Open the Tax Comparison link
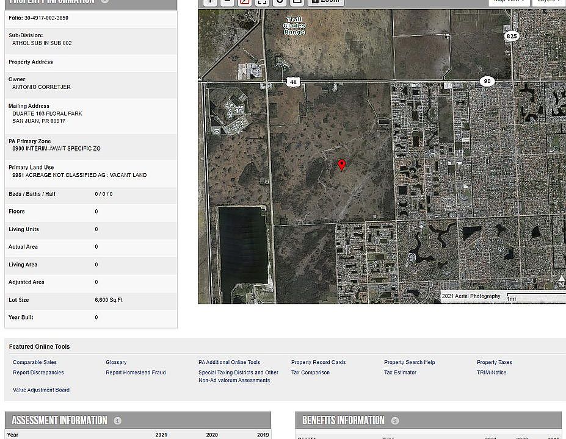This screenshot has height=439, width=566. click(310, 373)
